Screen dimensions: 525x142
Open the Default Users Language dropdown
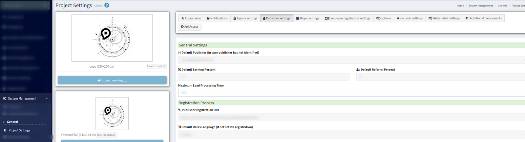[x=351, y=134]
